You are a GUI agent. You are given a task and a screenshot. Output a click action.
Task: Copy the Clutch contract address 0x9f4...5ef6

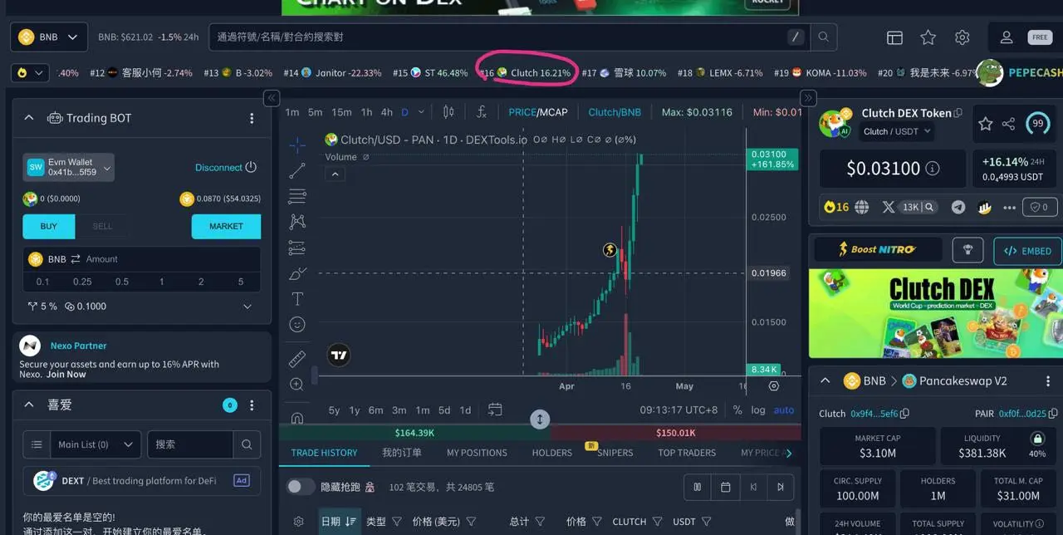[905, 414]
